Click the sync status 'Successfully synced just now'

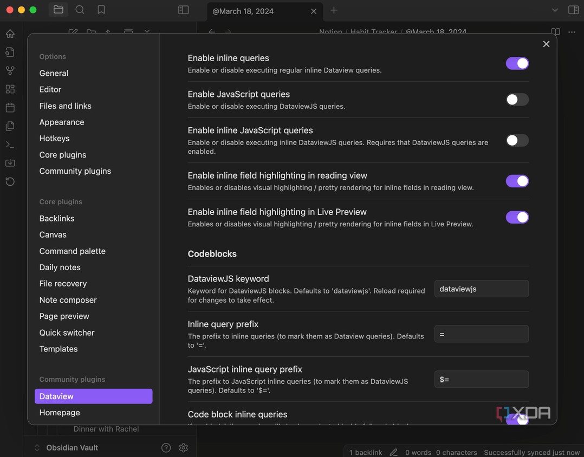532,452
